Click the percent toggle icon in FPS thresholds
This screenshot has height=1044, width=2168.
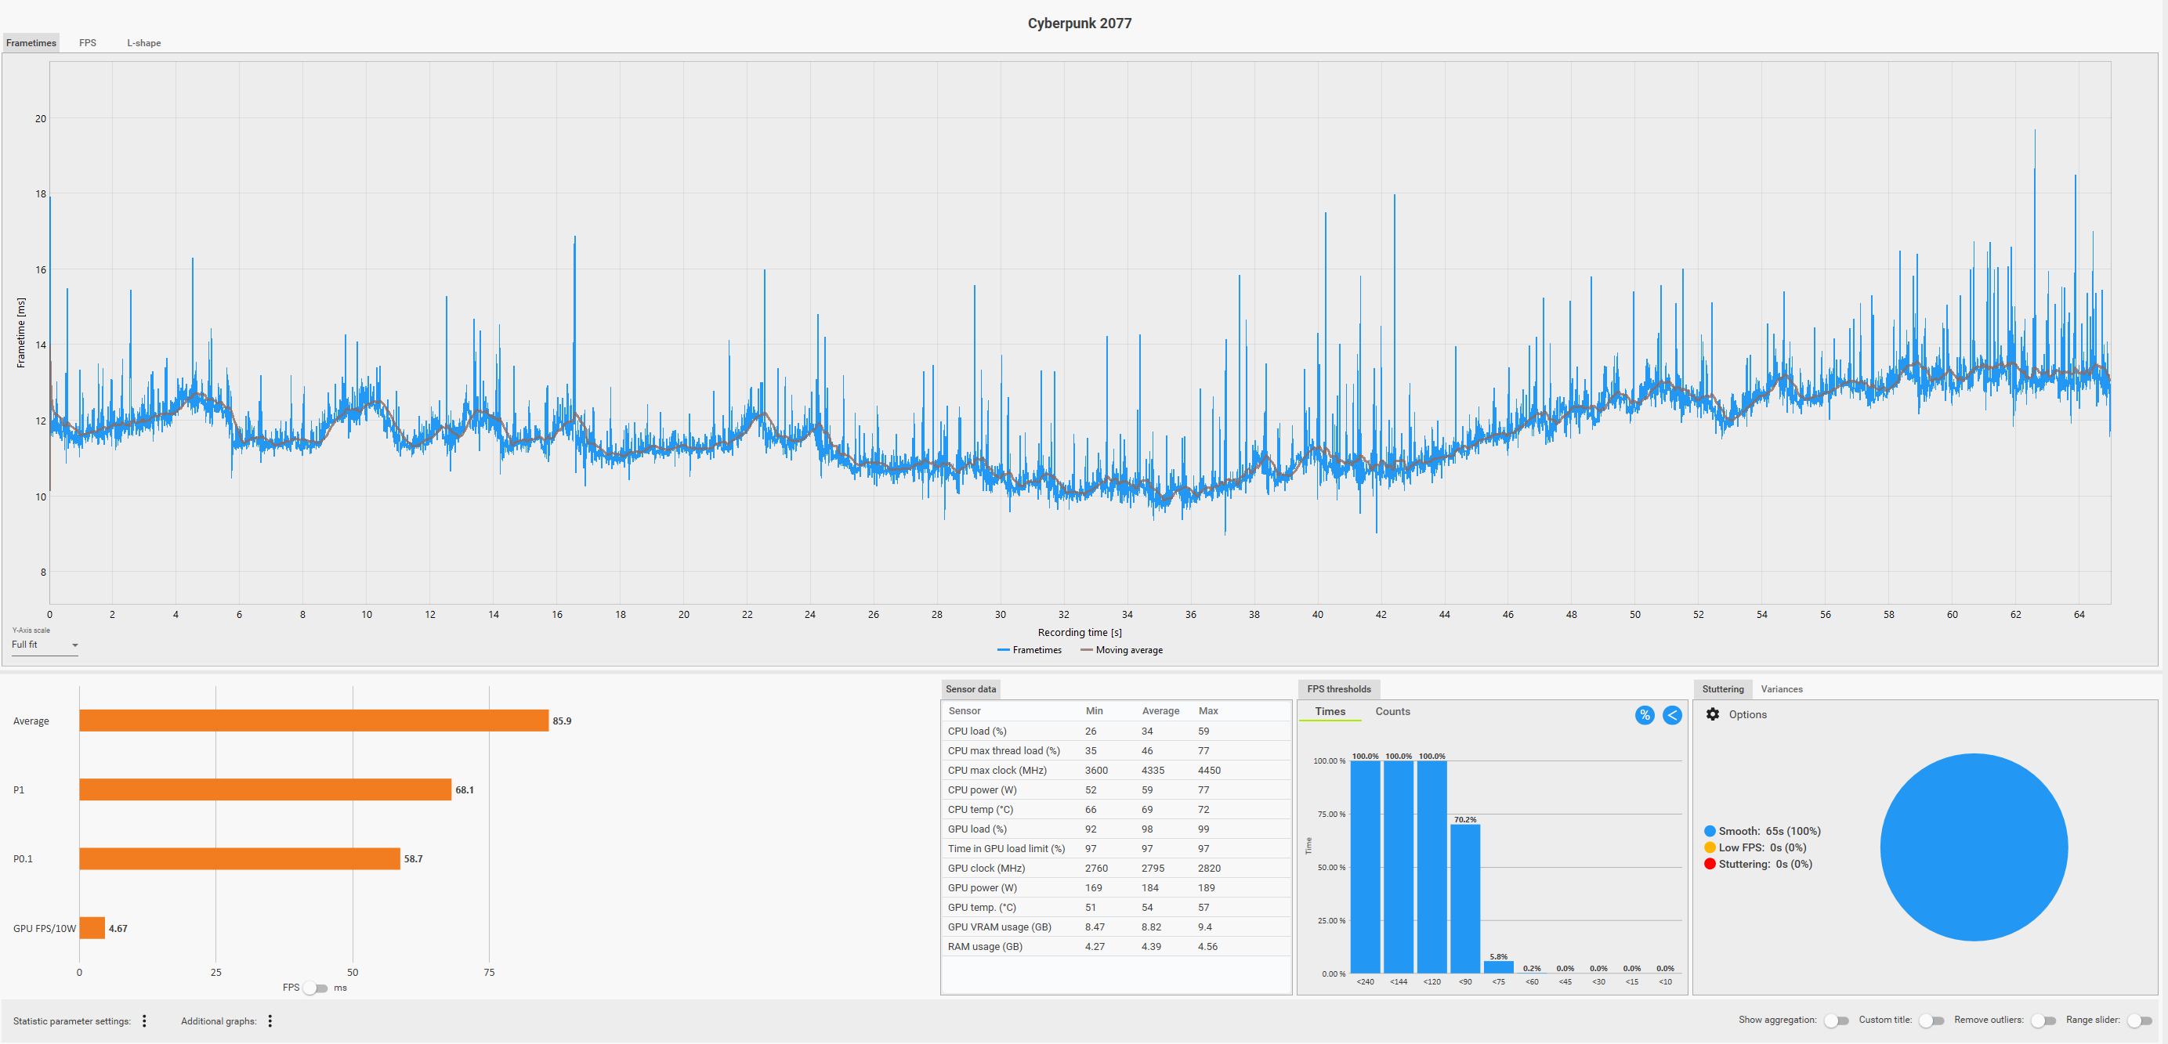coord(1644,715)
